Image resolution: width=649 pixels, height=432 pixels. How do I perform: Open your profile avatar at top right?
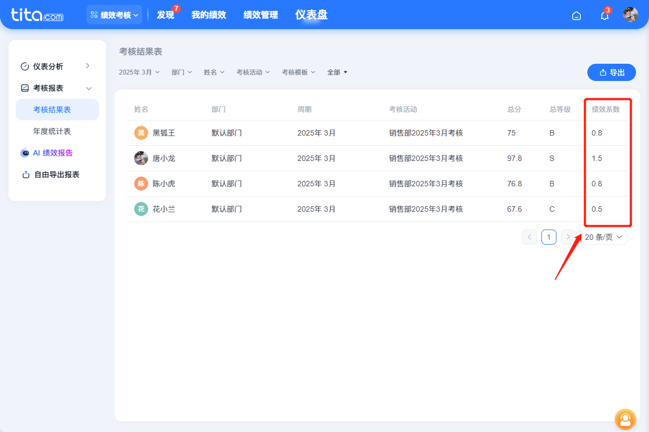[x=630, y=15]
